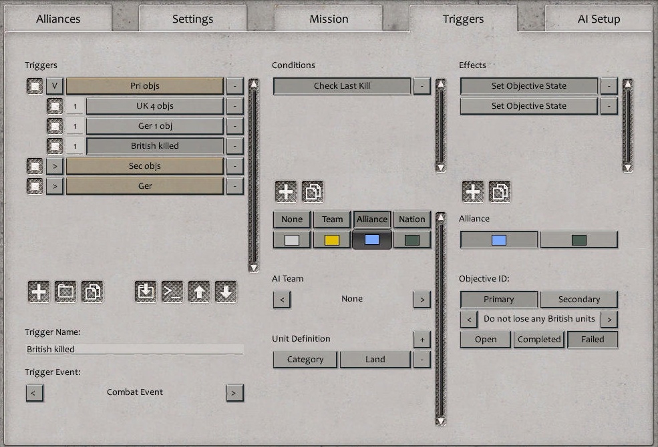
Task: Open the Mission tab
Action: pyautogui.click(x=329, y=19)
